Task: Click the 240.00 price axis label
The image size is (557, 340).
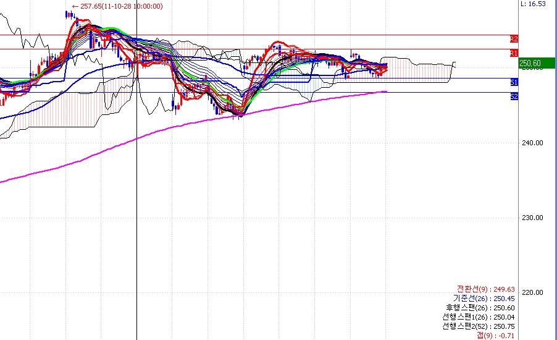Action: (532, 143)
